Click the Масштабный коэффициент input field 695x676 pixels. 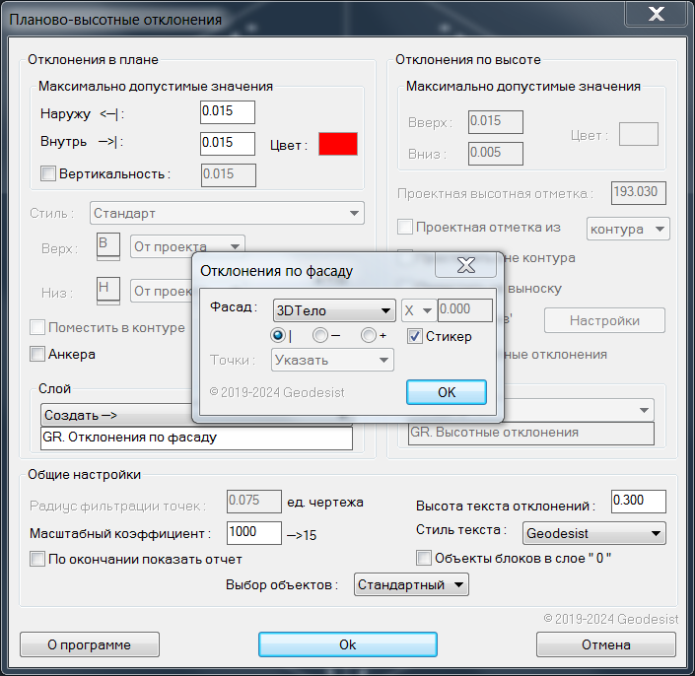[x=253, y=533]
